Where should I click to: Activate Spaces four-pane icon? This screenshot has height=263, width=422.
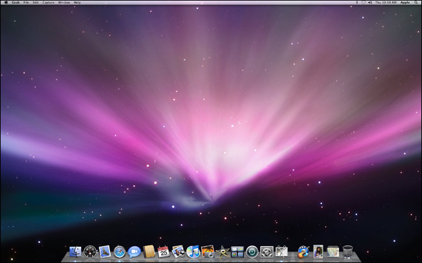237,252
